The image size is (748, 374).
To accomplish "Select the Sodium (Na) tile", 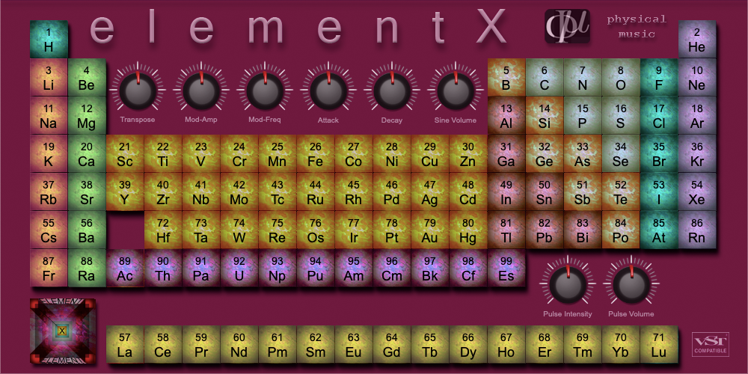I will (x=49, y=115).
